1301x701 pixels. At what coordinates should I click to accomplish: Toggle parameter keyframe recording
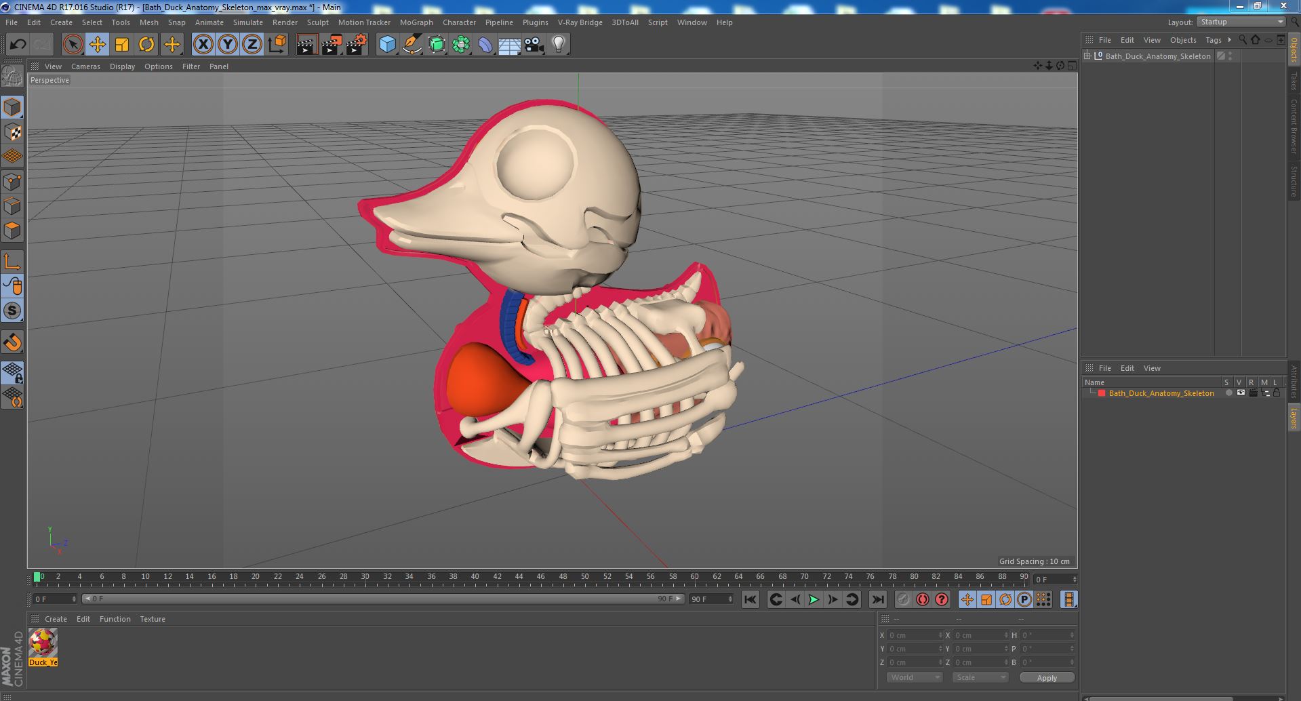[x=1024, y=599]
